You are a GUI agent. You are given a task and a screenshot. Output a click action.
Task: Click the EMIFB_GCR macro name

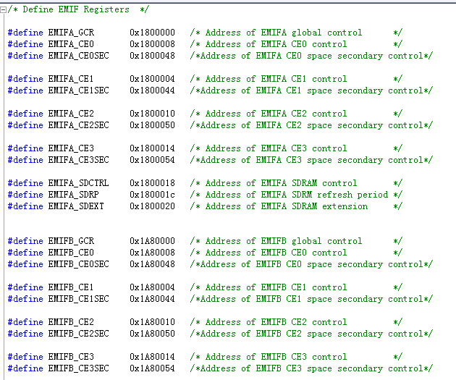71,241
